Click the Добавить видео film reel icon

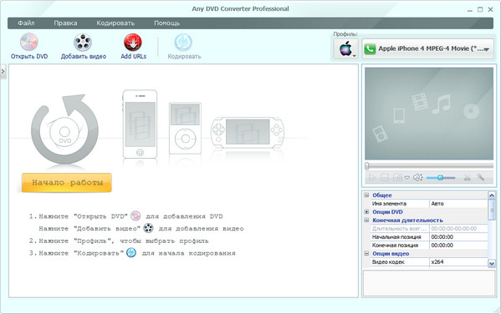point(83,42)
